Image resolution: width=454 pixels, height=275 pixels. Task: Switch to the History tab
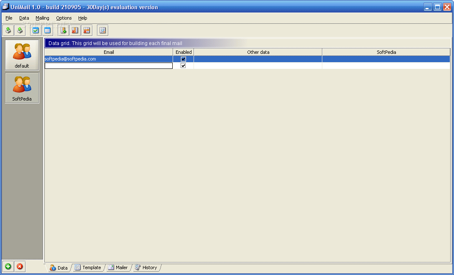146,267
